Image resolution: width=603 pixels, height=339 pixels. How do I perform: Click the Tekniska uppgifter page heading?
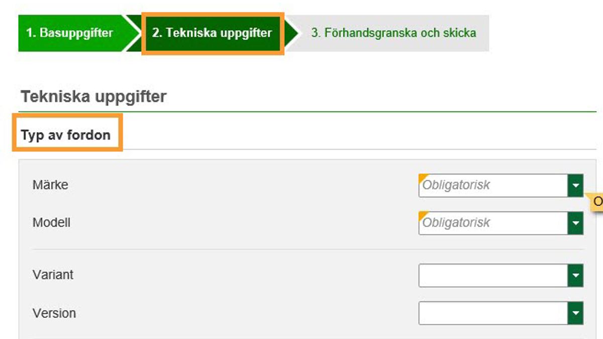[93, 96]
